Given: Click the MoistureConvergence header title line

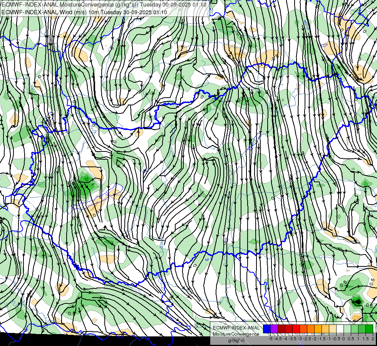Looking at the screenshot, I should click(x=104, y=5).
